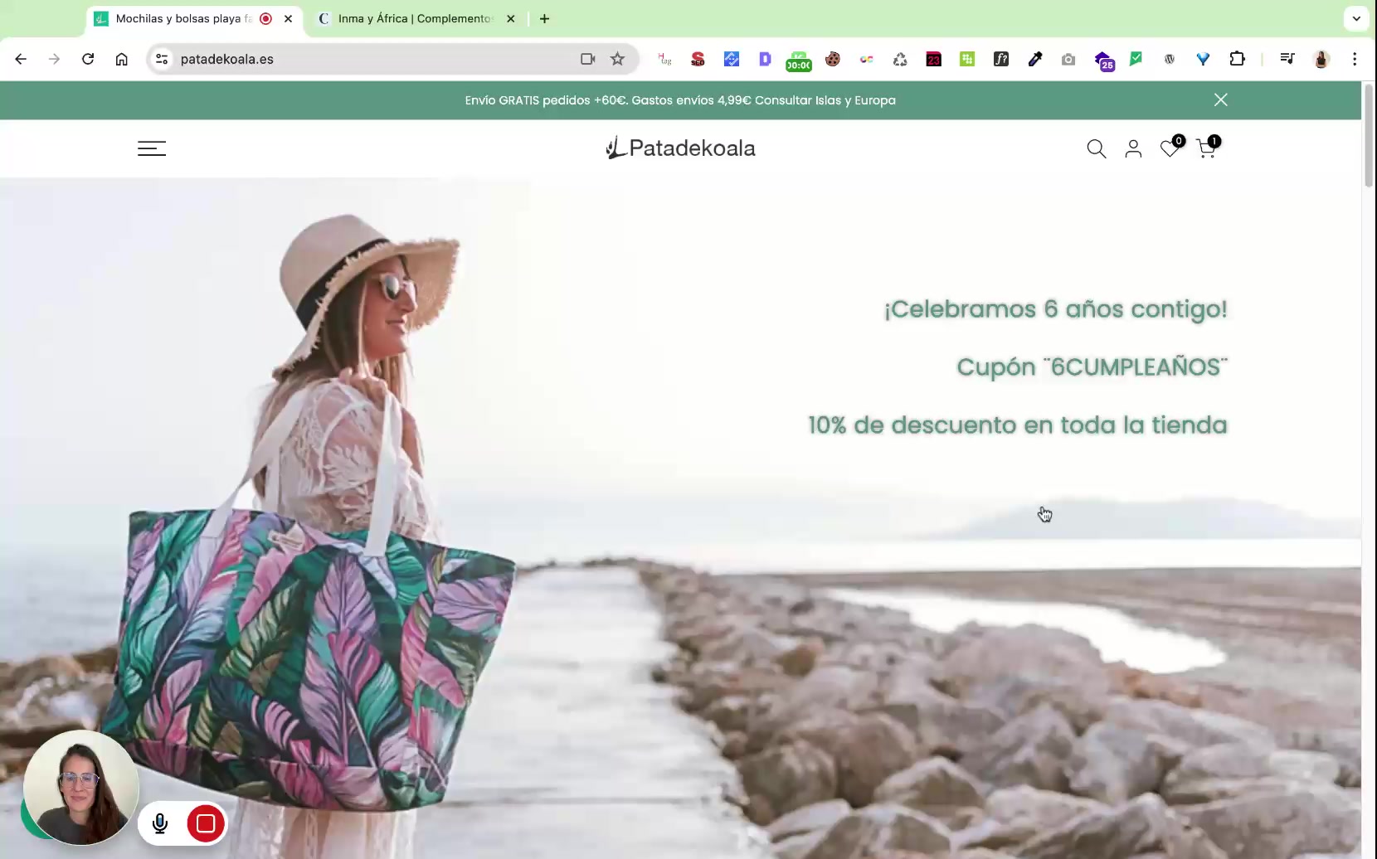Open the Chrome extensions puzzle icon
Viewport: 1377px width, 859px height.
click(1237, 59)
